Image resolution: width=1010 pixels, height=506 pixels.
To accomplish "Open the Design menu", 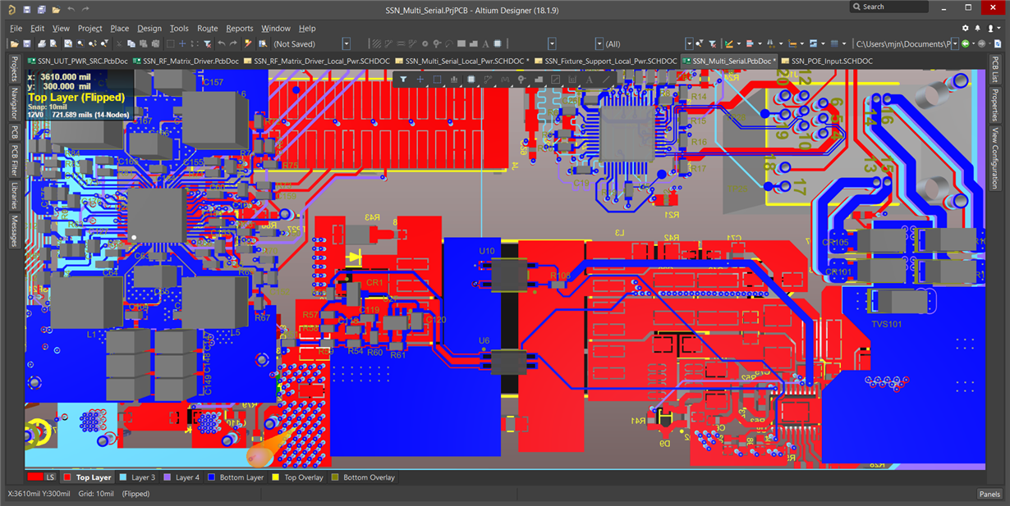I will pos(149,28).
